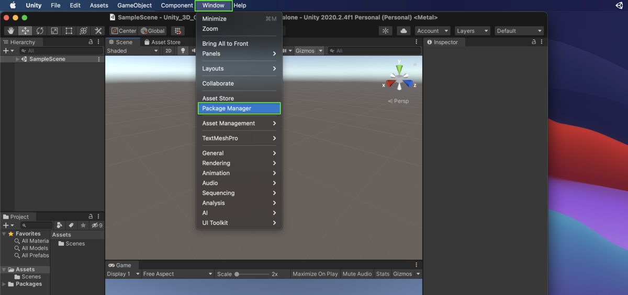Toggle hidden packages visibility count

97,225
